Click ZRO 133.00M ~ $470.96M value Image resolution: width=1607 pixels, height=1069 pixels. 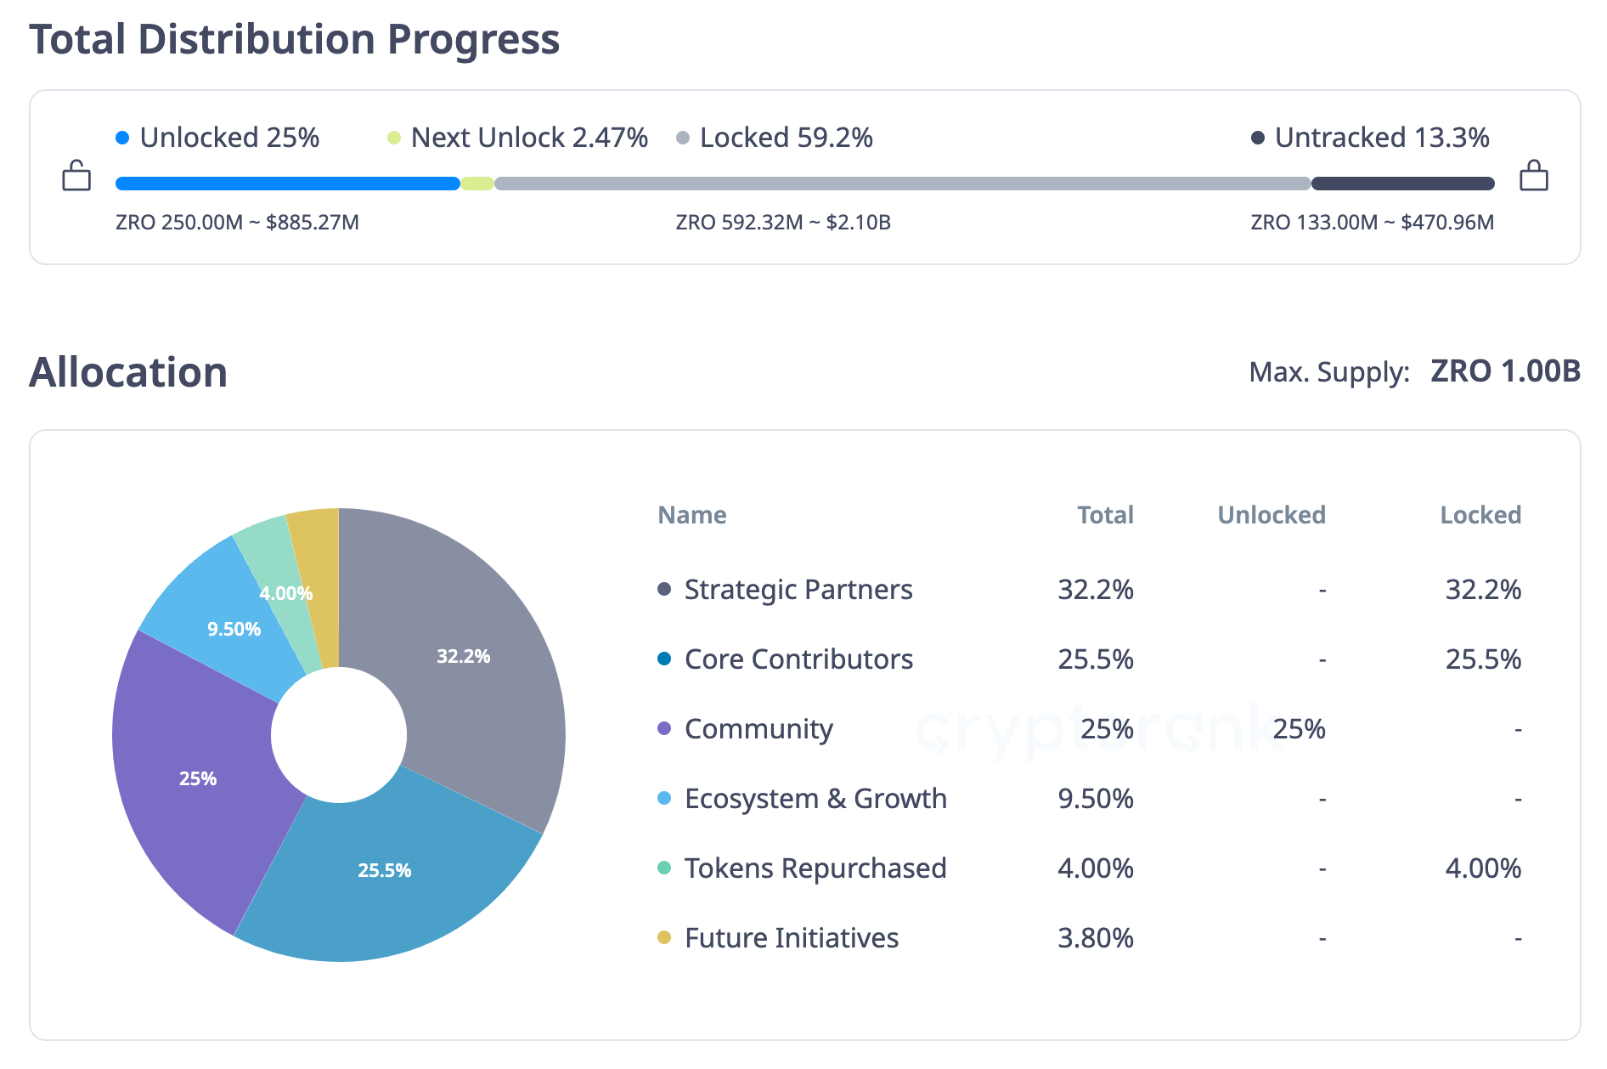(1372, 223)
